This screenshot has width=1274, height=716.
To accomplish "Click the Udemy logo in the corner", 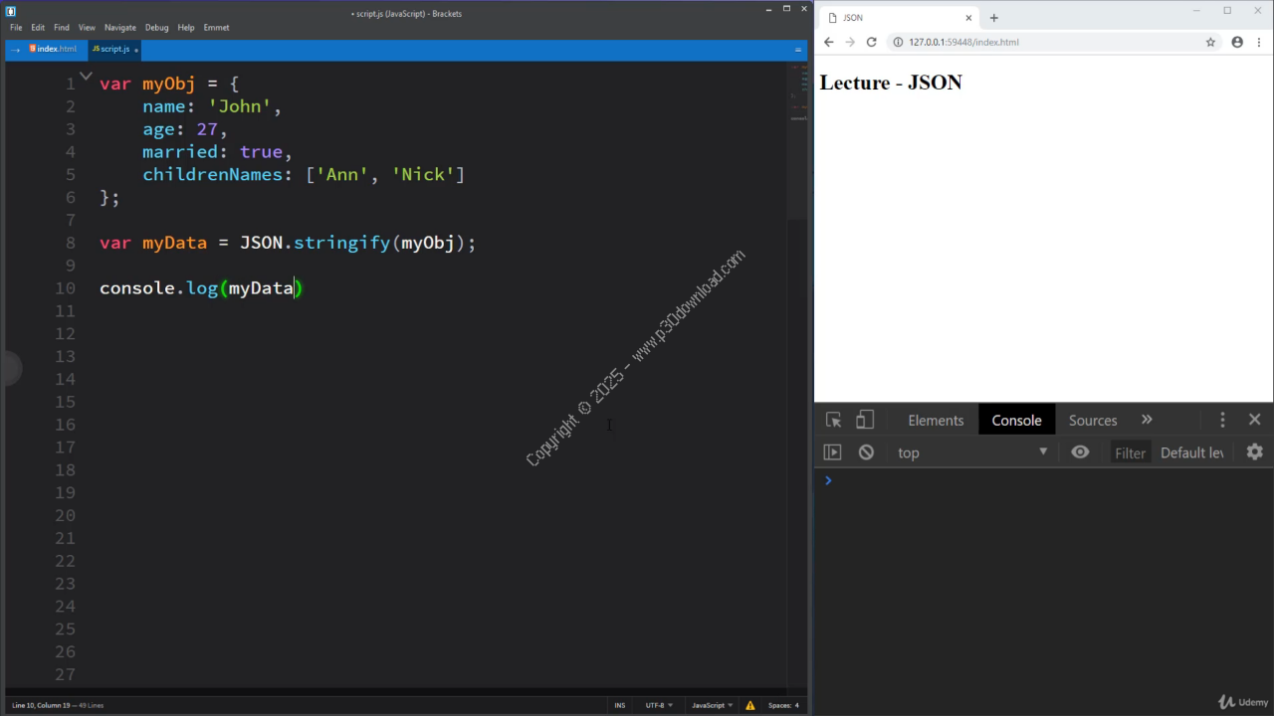I will [x=1242, y=702].
